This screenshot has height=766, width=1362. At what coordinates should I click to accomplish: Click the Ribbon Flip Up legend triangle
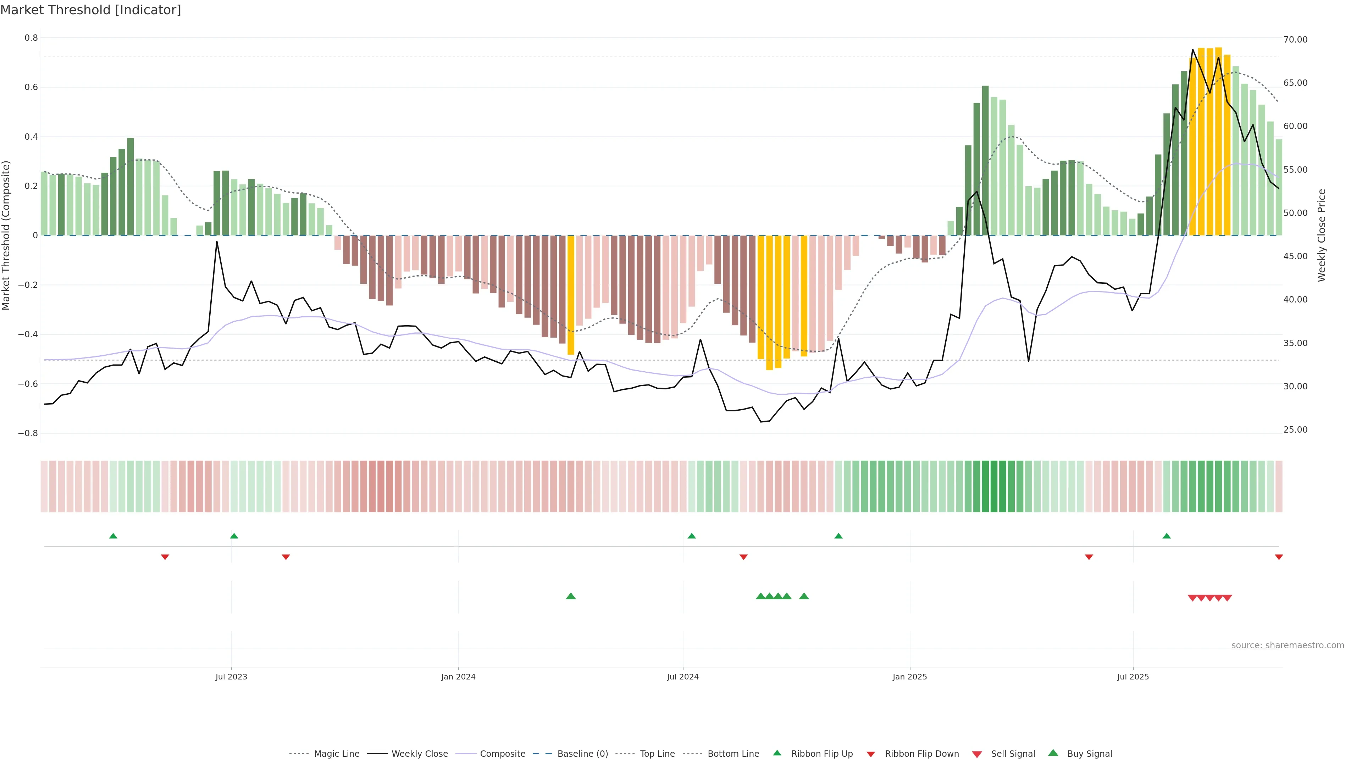pyautogui.click(x=777, y=753)
